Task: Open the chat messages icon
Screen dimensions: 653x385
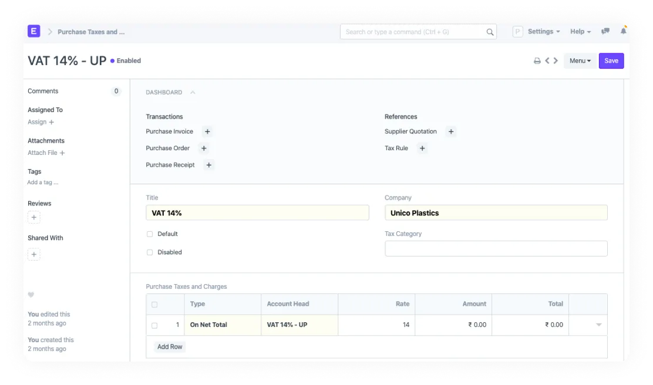Action: pos(605,32)
